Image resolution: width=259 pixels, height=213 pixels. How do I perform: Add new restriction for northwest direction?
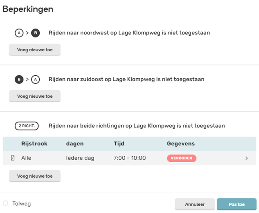[x=35, y=50]
